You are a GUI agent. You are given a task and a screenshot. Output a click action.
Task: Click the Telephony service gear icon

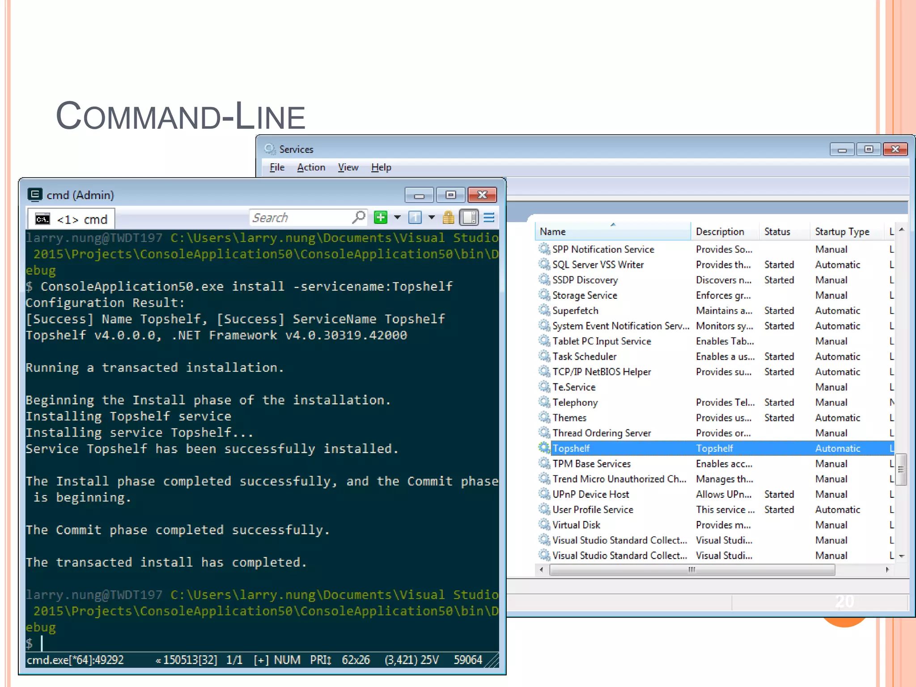pos(544,402)
